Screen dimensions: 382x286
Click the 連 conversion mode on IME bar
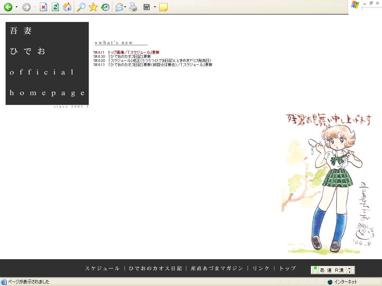[x=329, y=270]
